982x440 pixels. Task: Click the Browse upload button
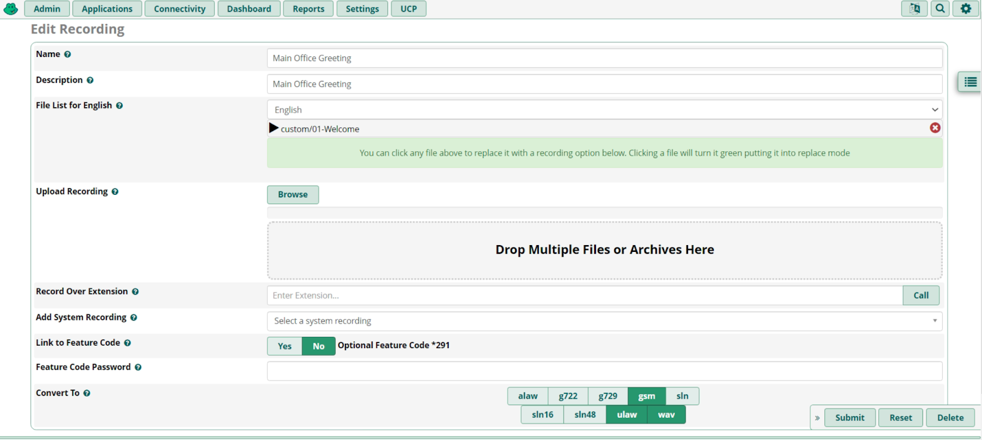tap(293, 195)
